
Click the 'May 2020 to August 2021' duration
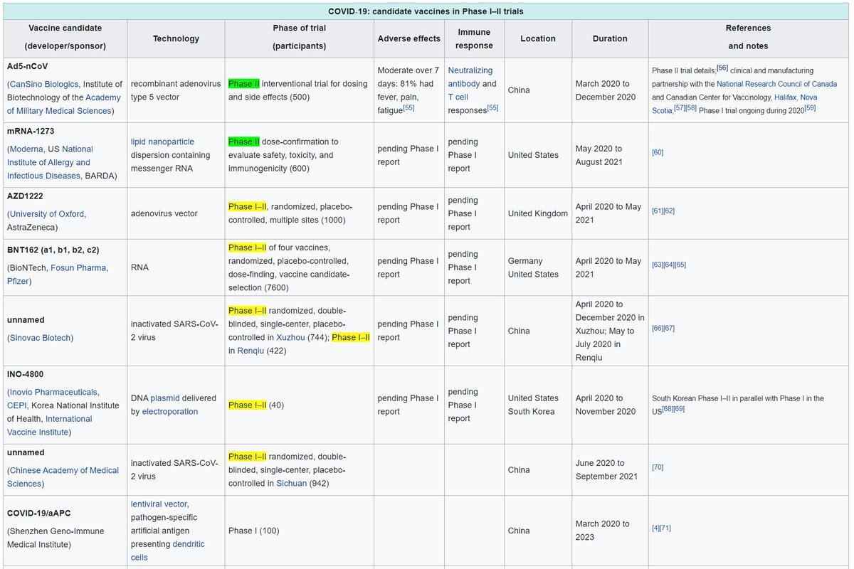[x=599, y=155]
